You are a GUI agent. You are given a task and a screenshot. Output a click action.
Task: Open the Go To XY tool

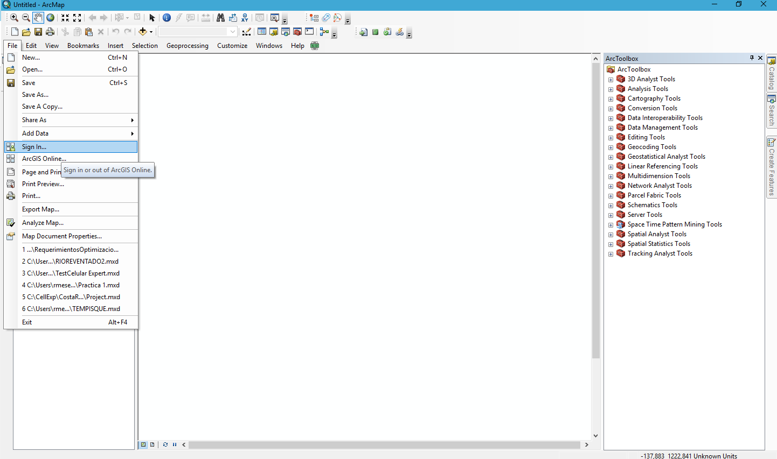pyautogui.click(x=245, y=18)
